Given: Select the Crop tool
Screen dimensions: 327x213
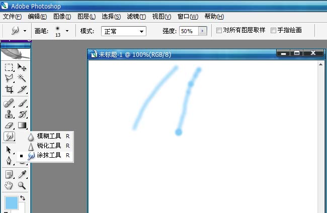Looking at the screenshot, I should point(9,89).
